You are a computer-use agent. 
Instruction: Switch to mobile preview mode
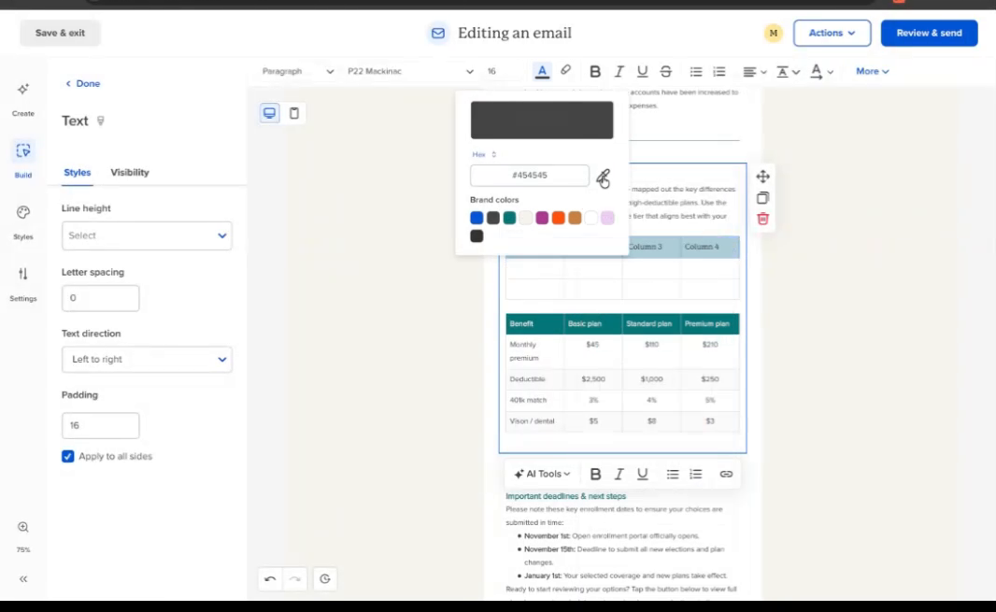point(294,113)
